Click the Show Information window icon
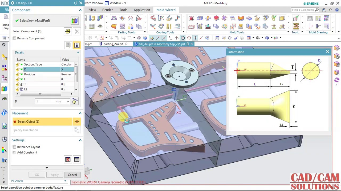The height and width of the screenshot is (191, 341). tap(77, 45)
